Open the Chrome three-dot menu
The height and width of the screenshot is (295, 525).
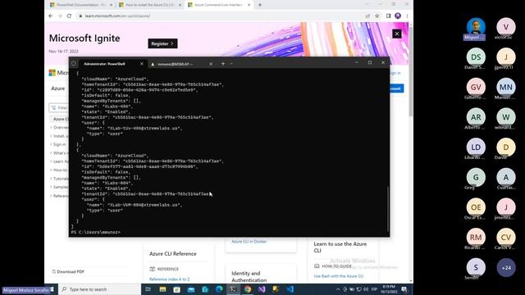[x=407, y=16]
